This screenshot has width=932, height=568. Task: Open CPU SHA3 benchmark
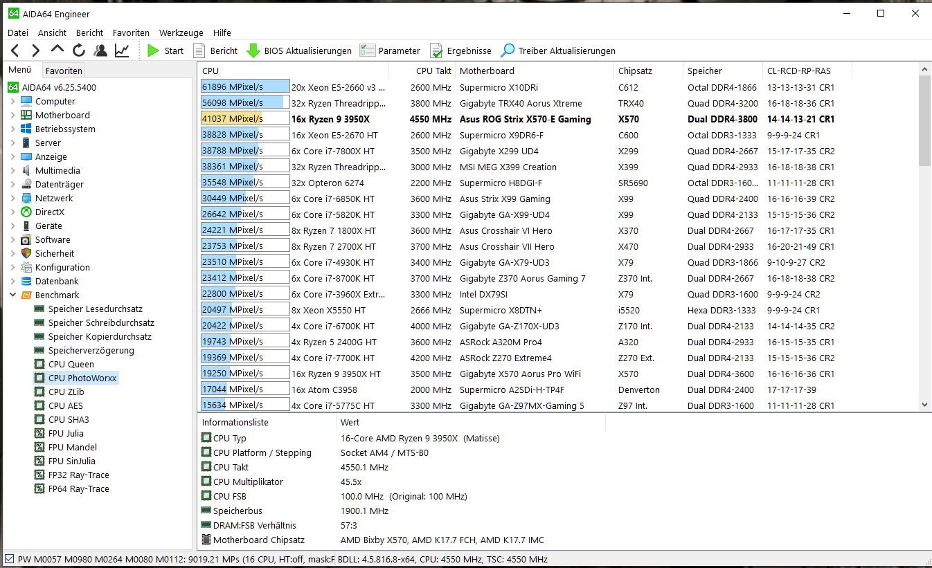(62, 419)
